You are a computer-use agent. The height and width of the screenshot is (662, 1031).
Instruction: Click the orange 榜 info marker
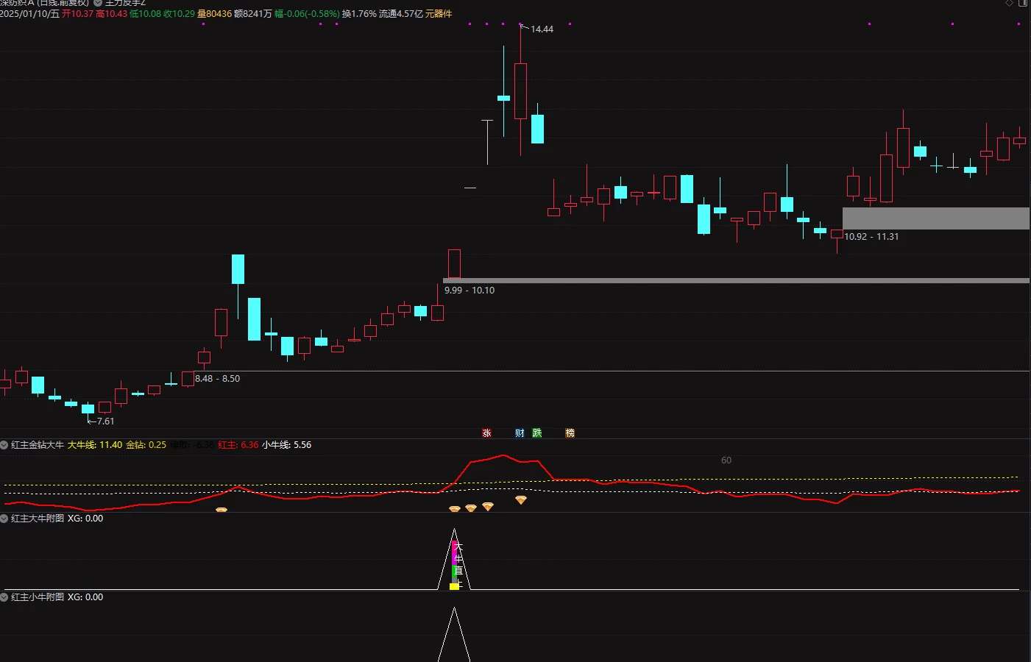(x=570, y=433)
